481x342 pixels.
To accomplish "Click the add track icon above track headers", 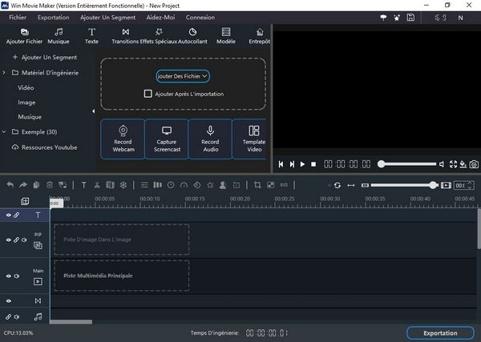I will point(25,201).
